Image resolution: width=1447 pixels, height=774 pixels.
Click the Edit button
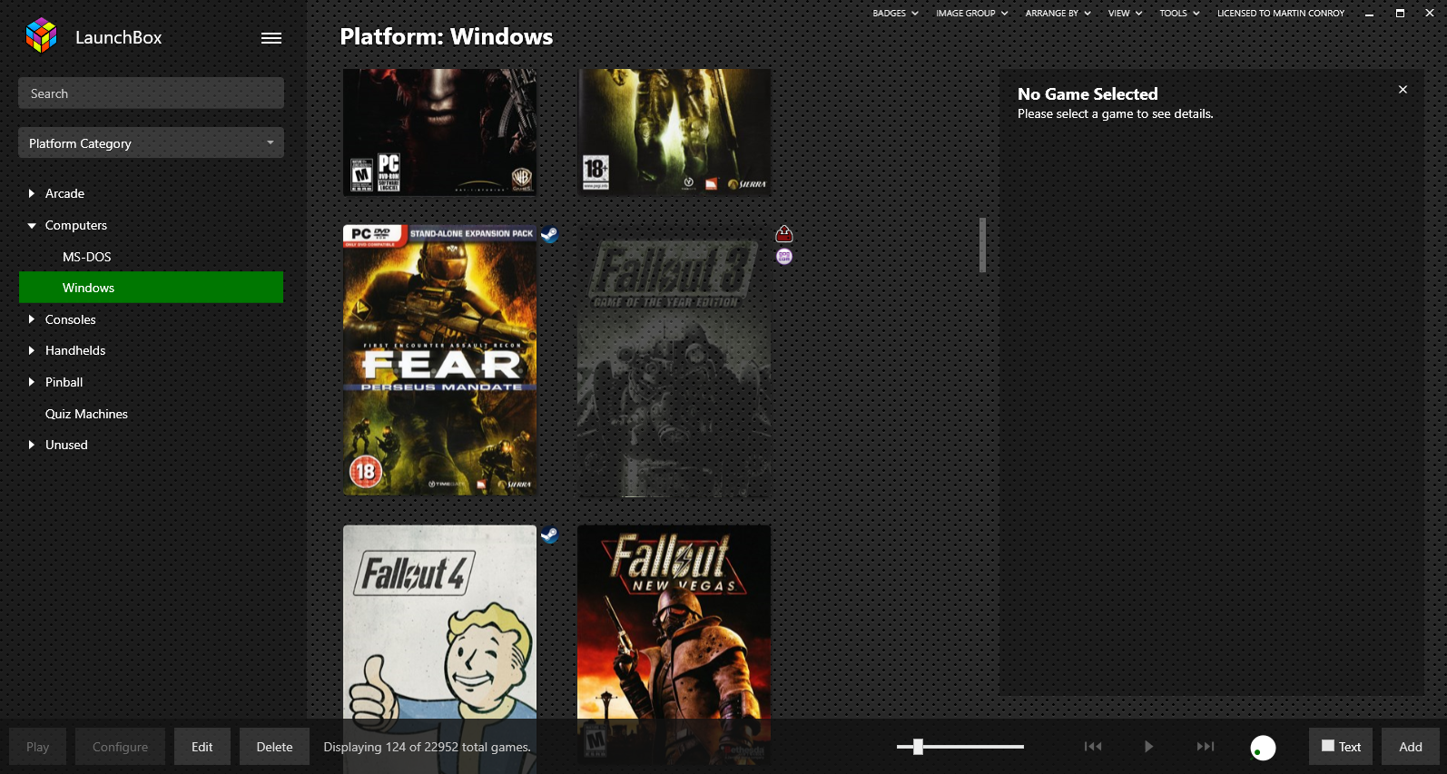(x=202, y=747)
